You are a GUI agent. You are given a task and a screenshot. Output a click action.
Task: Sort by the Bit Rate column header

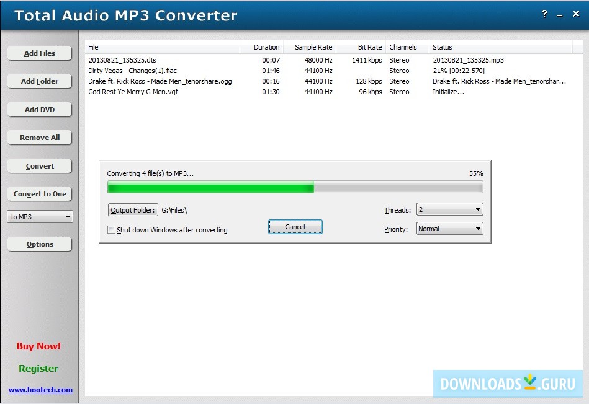pos(361,47)
